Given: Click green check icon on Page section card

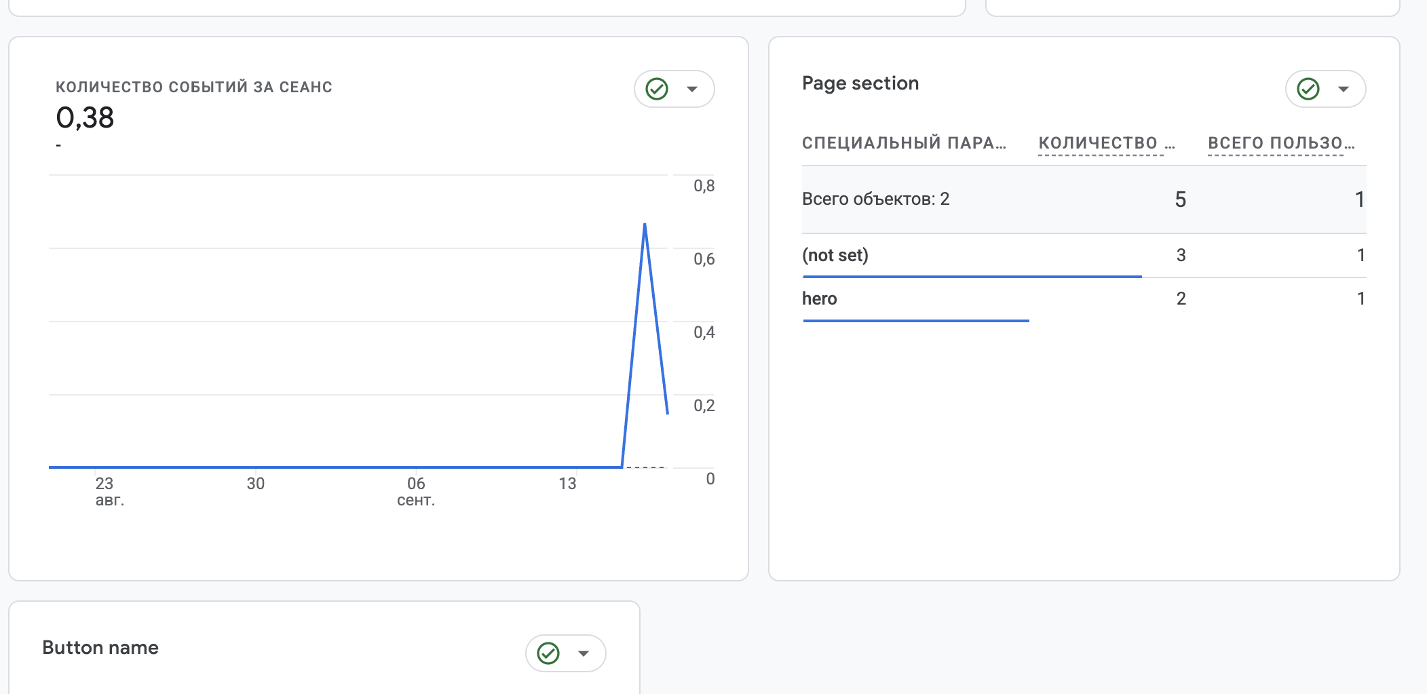Looking at the screenshot, I should pyautogui.click(x=1308, y=89).
